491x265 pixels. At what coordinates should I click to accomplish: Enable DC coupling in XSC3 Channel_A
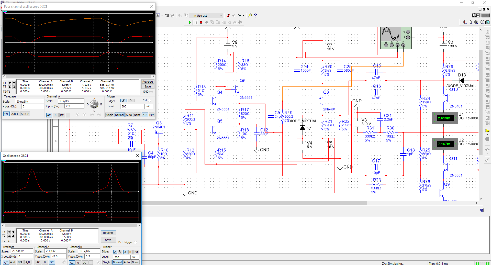point(62,115)
